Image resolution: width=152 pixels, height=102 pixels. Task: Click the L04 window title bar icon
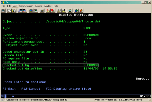(3, 2)
